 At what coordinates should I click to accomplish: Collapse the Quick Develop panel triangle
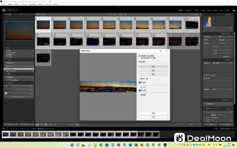point(232,33)
